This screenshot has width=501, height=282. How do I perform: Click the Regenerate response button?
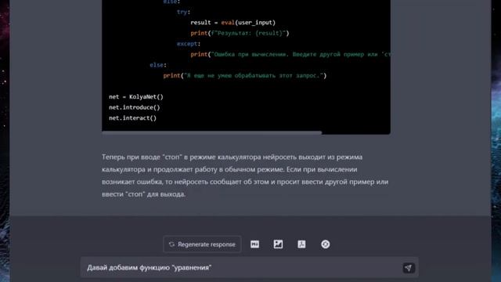tap(202, 244)
